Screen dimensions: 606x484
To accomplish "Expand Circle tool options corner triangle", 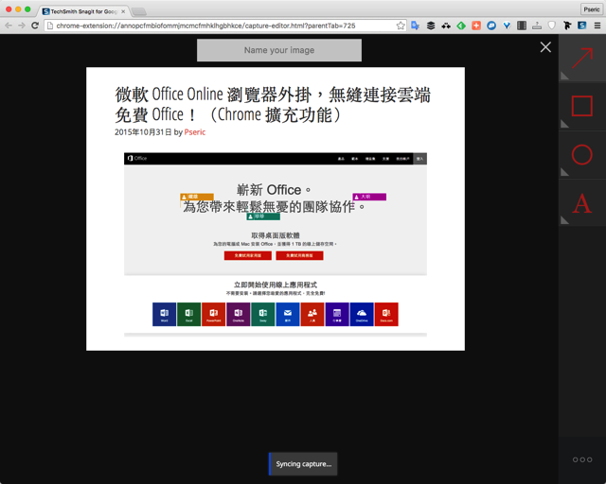I will tap(564, 172).
